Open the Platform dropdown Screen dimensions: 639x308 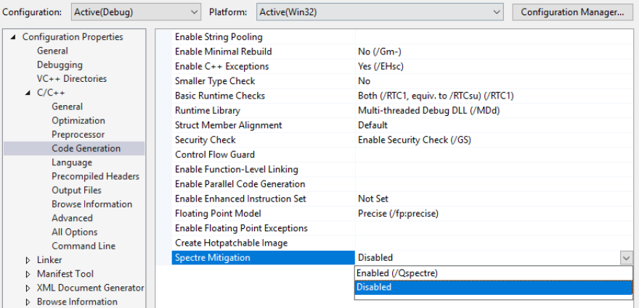[380, 12]
